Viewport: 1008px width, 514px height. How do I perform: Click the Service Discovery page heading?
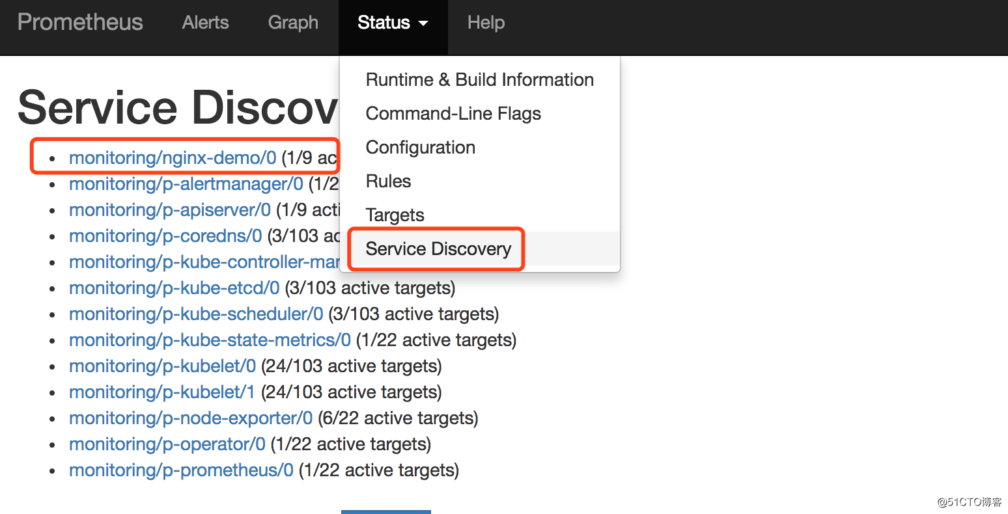178,107
